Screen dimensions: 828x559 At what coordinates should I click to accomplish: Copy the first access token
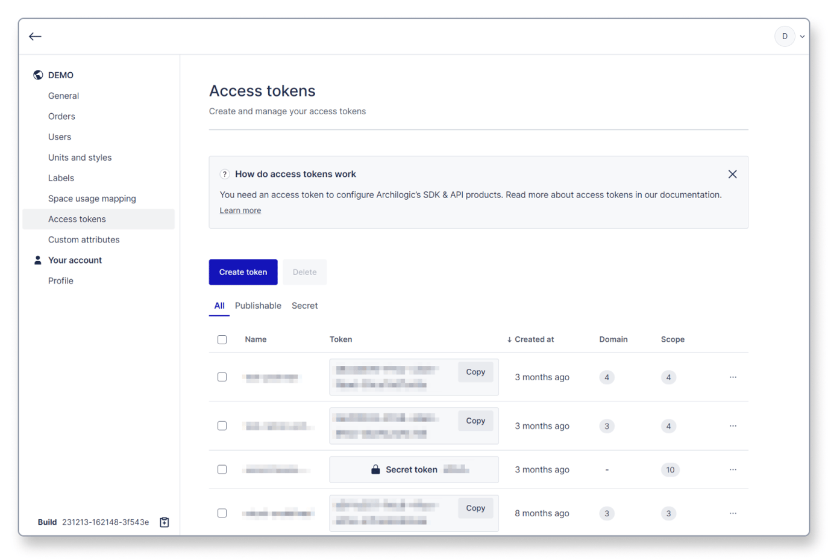[475, 372]
